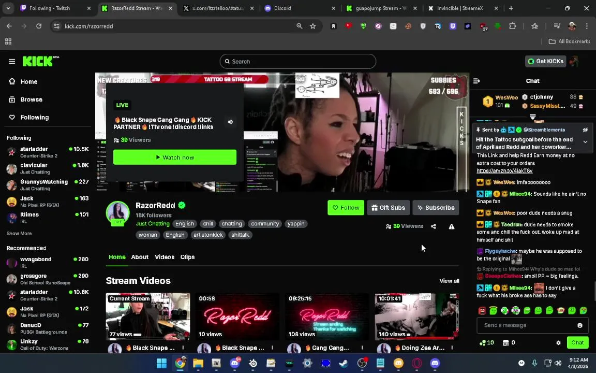
Task: Switch to guapojump Stream browser tab
Action: 381,8
